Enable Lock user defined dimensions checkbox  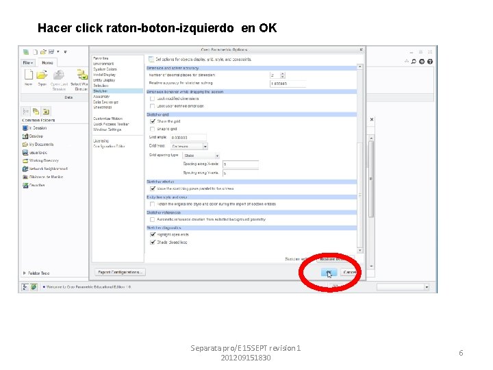(153, 106)
